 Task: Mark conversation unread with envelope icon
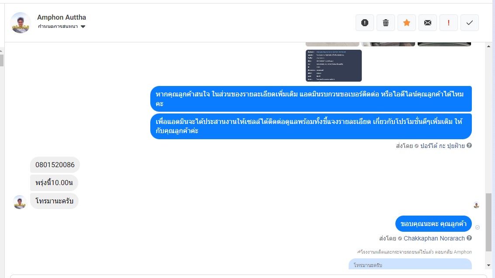427,23
